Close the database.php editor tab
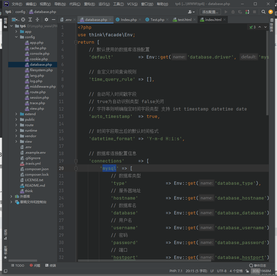277x276 pixels. pyautogui.click(x=110, y=20)
